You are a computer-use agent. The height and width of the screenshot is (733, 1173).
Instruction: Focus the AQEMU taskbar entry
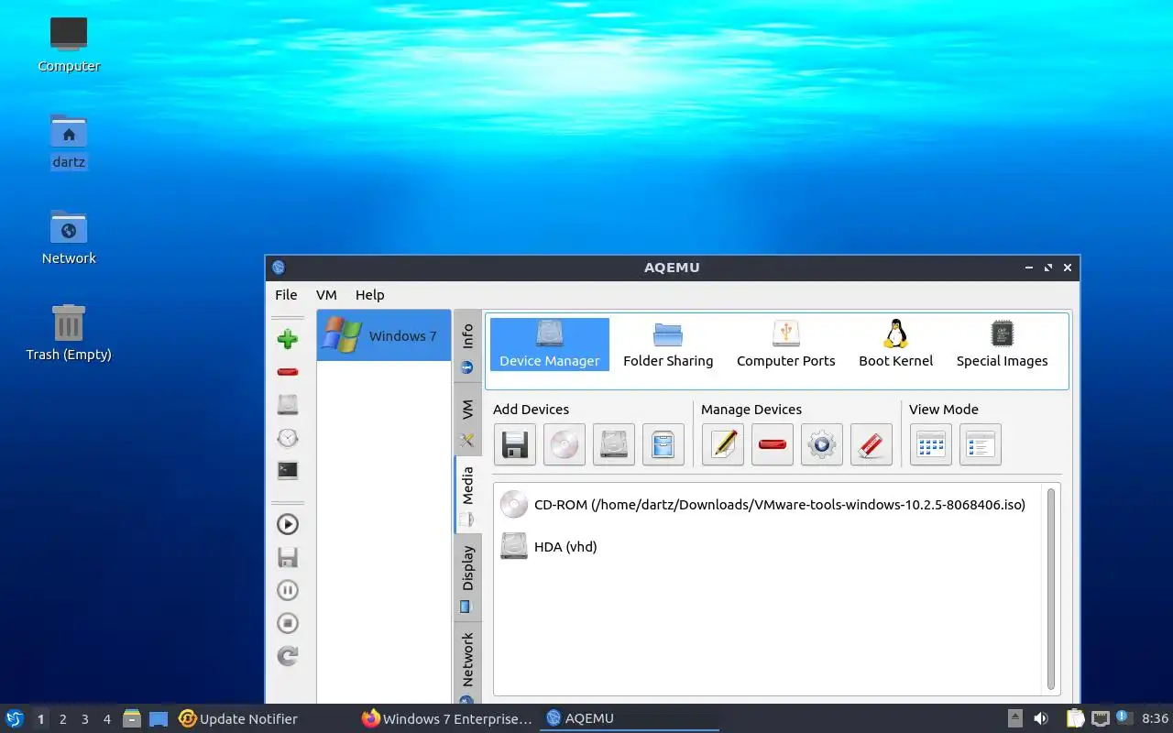click(630, 719)
